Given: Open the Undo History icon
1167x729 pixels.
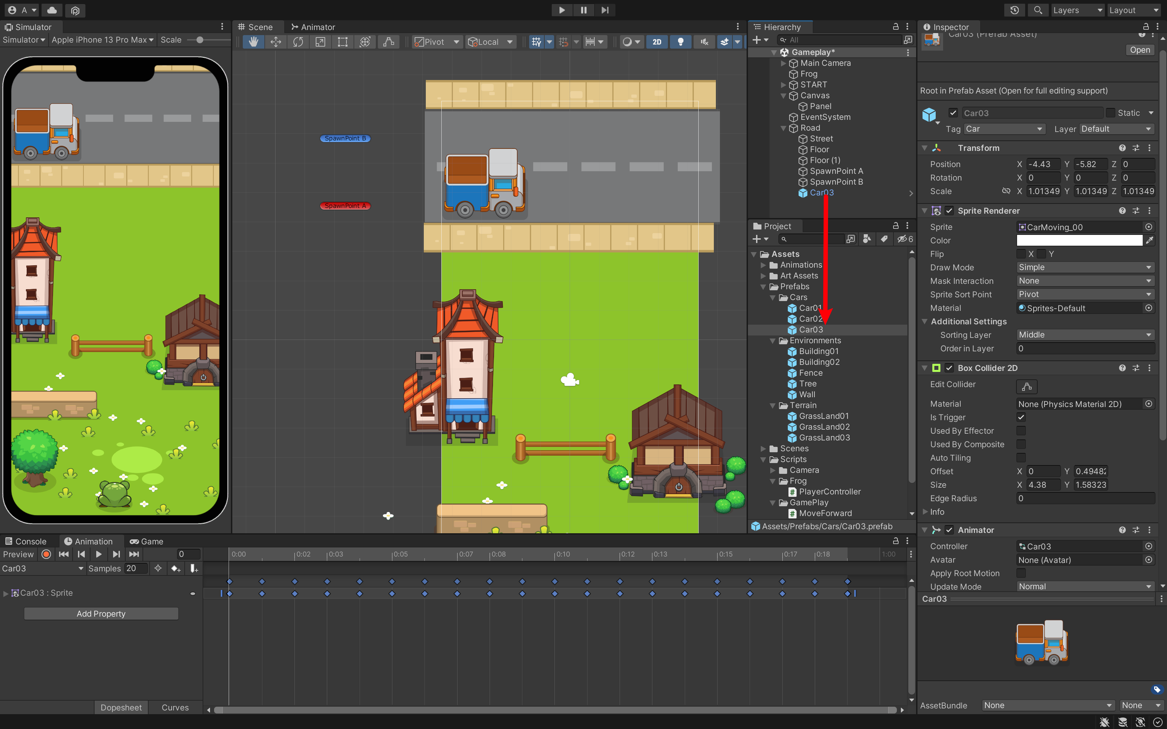Looking at the screenshot, I should (1015, 10).
